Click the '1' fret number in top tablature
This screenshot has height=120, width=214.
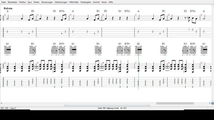click(189, 30)
